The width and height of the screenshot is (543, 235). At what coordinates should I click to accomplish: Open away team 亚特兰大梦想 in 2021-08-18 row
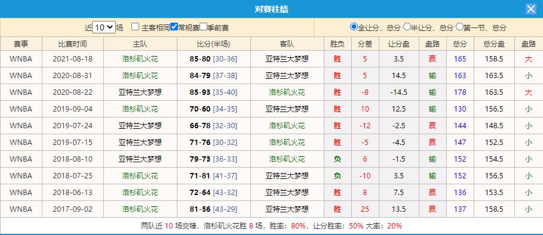pos(287,59)
